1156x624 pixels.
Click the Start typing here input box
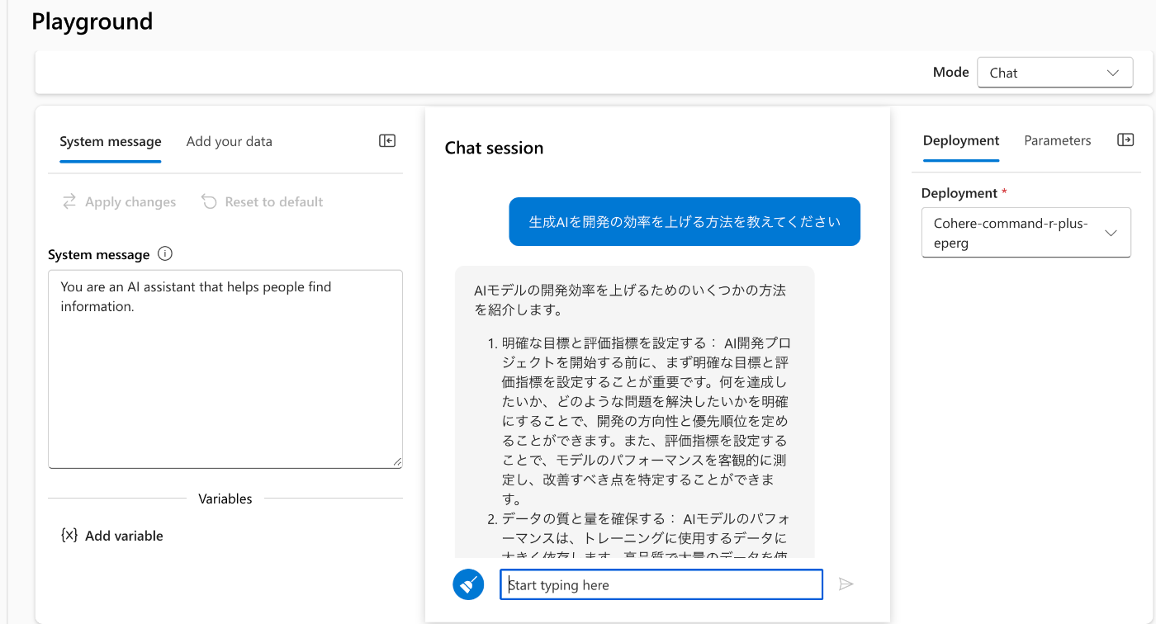[661, 584]
